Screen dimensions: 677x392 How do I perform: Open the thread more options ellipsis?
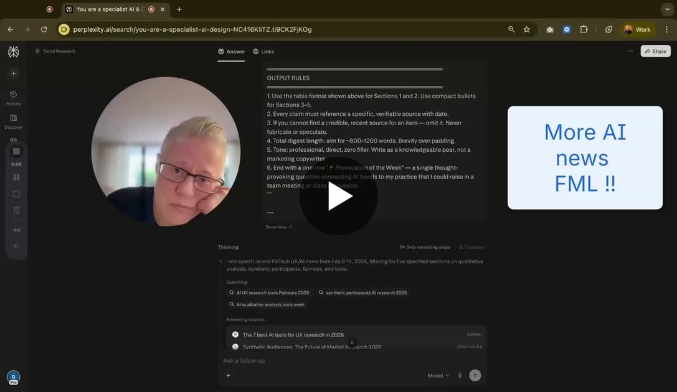tap(630, 51)
